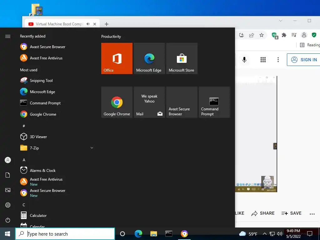Image resolution: width=320 pixels, height=240 pixels.
Task: Open the adblock extension icon
Action: click(275, 36)
